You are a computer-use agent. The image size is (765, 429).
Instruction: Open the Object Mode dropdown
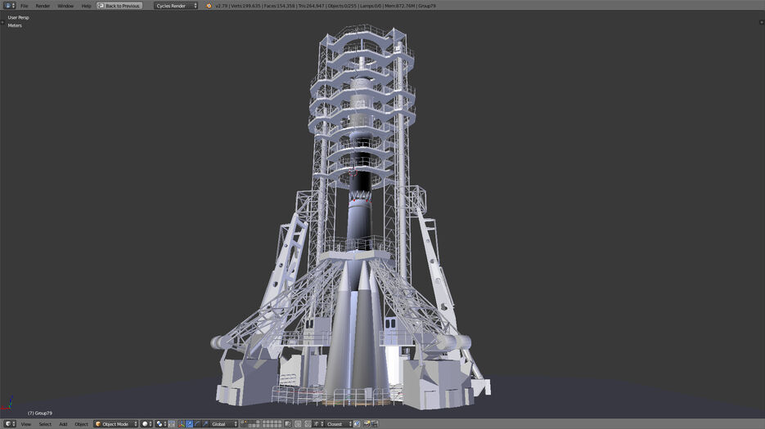coord(116,424)
